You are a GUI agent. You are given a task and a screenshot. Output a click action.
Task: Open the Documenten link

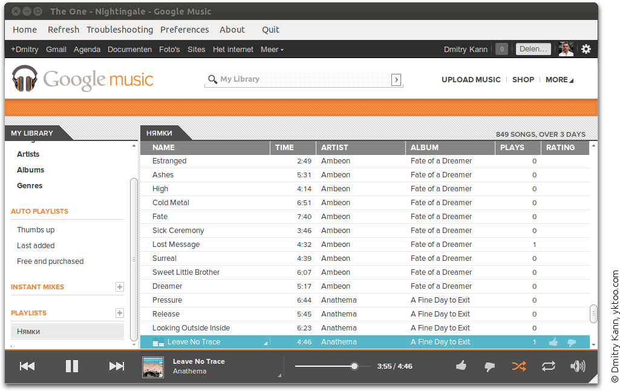129,50
